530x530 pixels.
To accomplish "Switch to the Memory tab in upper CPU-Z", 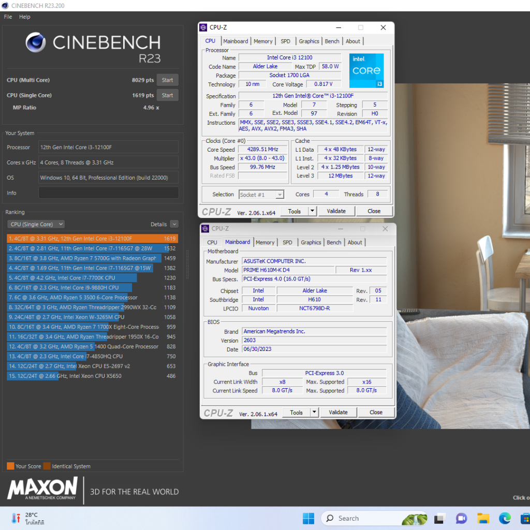I will coord(263,41).
